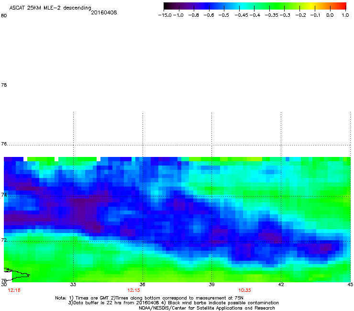Click the 0.0 color scale label

click(330, 15)
